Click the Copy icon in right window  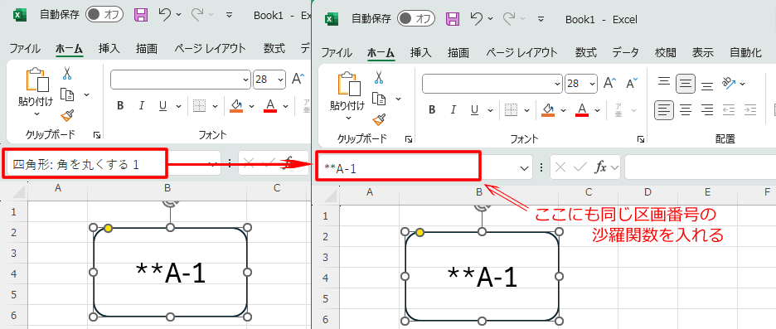click(379, 99)
